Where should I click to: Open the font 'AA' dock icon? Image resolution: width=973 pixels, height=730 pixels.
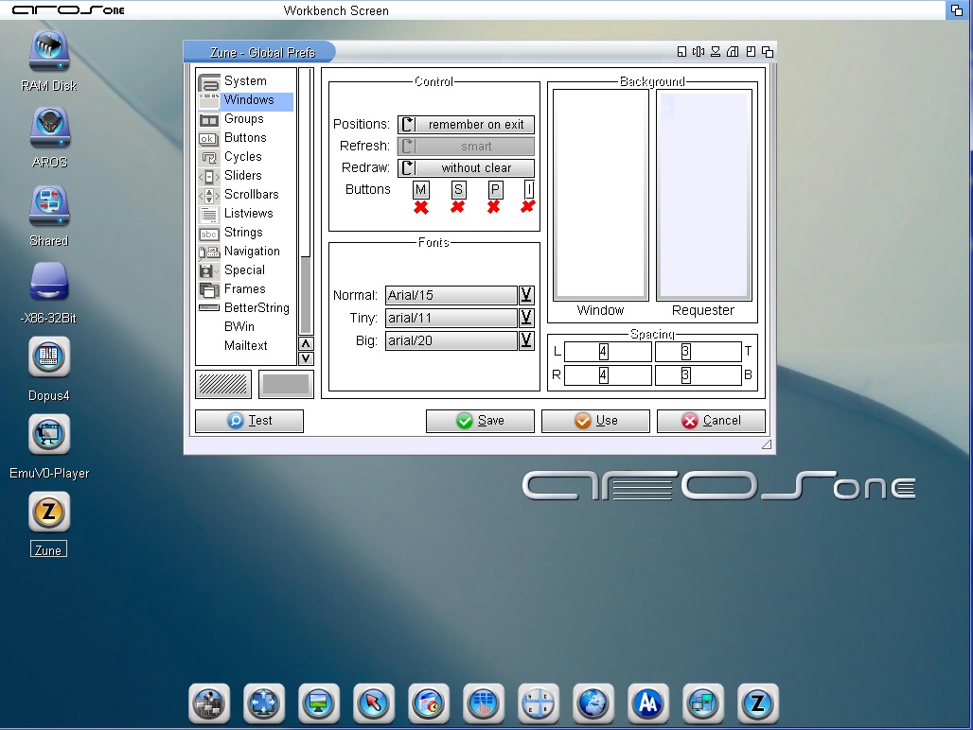[x=647, y=703]
